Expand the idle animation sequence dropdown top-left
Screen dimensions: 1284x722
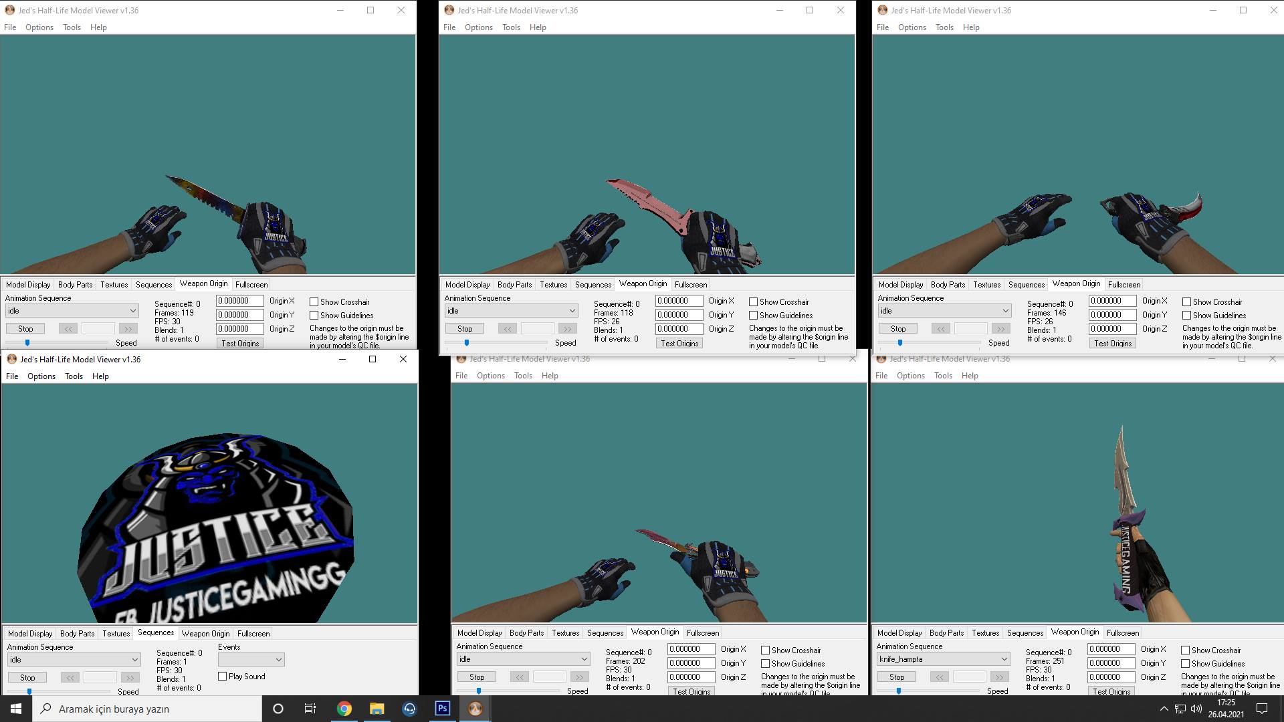click(72, 311)
